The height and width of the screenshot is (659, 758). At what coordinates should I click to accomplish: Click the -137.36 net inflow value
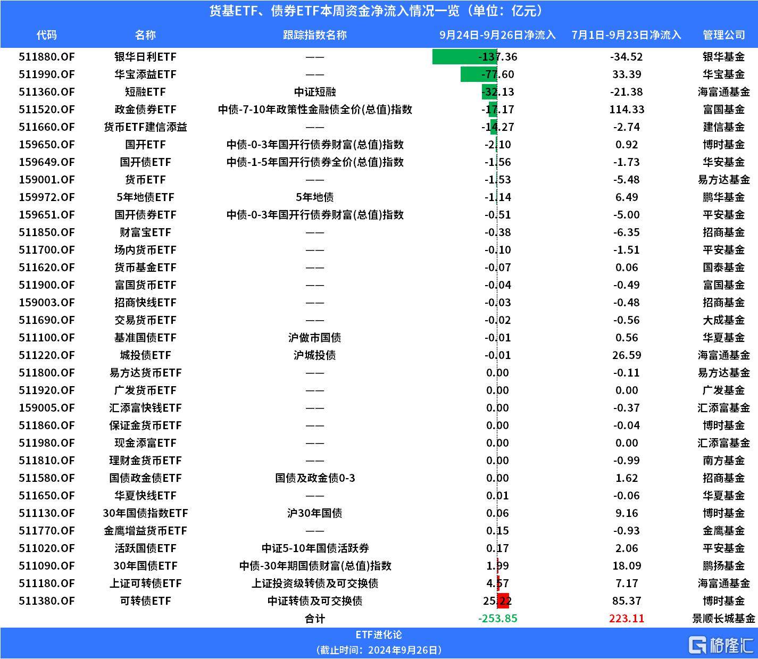497,57
